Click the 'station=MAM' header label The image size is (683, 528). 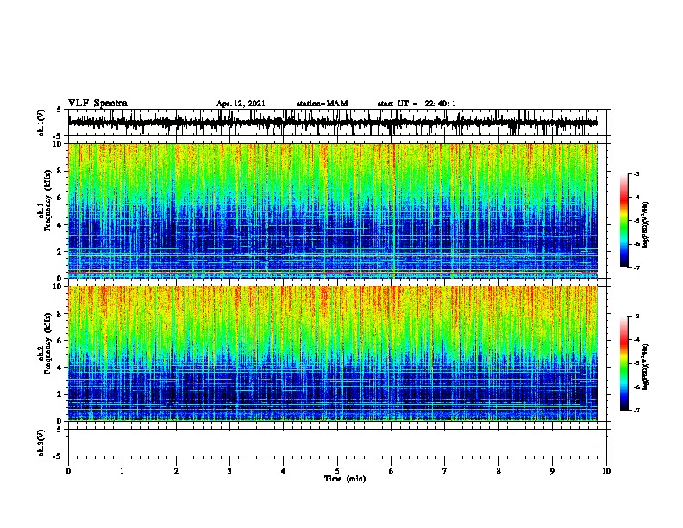point(322,104)
